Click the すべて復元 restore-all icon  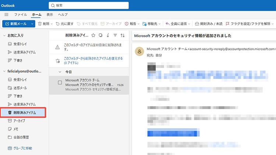79,24
